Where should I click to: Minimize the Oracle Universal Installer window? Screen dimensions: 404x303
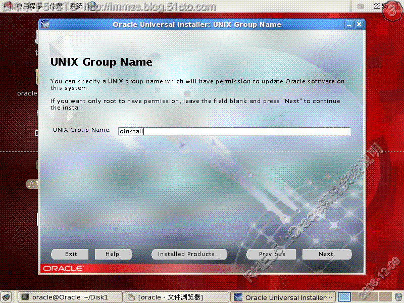[x=349, y=24]
